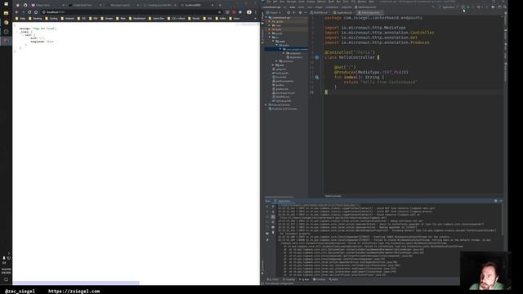523x294 pixels.
Task: Open the Banking bookmarks folder
Action: click(35, 18)
